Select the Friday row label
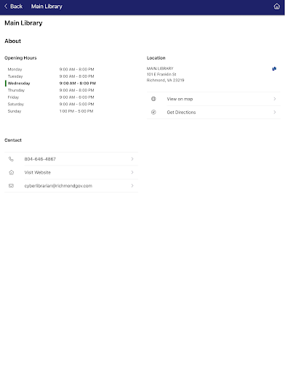This screenshot has width=285, height=372. click(x=13, y=97)
